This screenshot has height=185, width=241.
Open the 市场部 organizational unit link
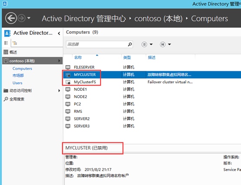tap(18, 76)
